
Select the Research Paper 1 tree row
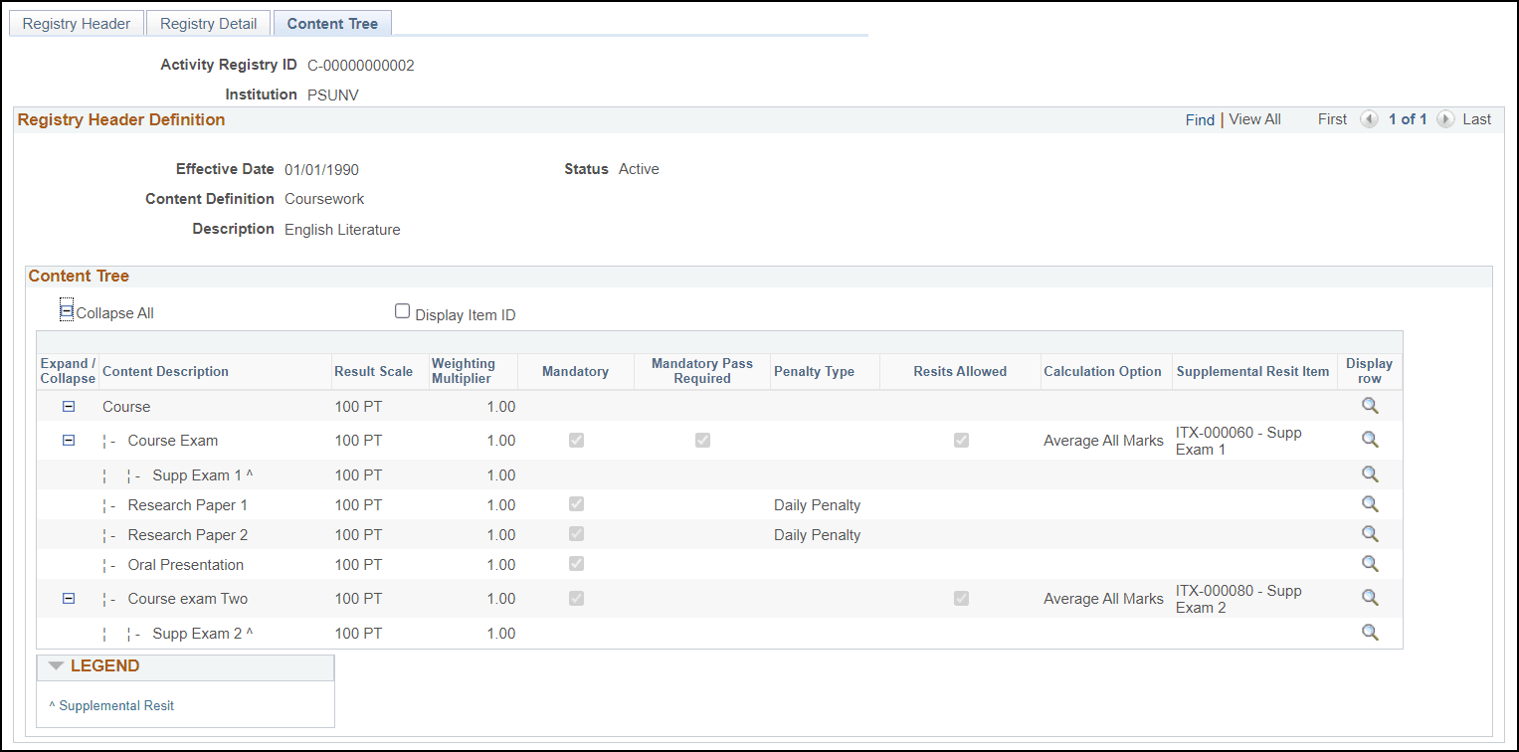pyautogui.click(x=719, y=504)
